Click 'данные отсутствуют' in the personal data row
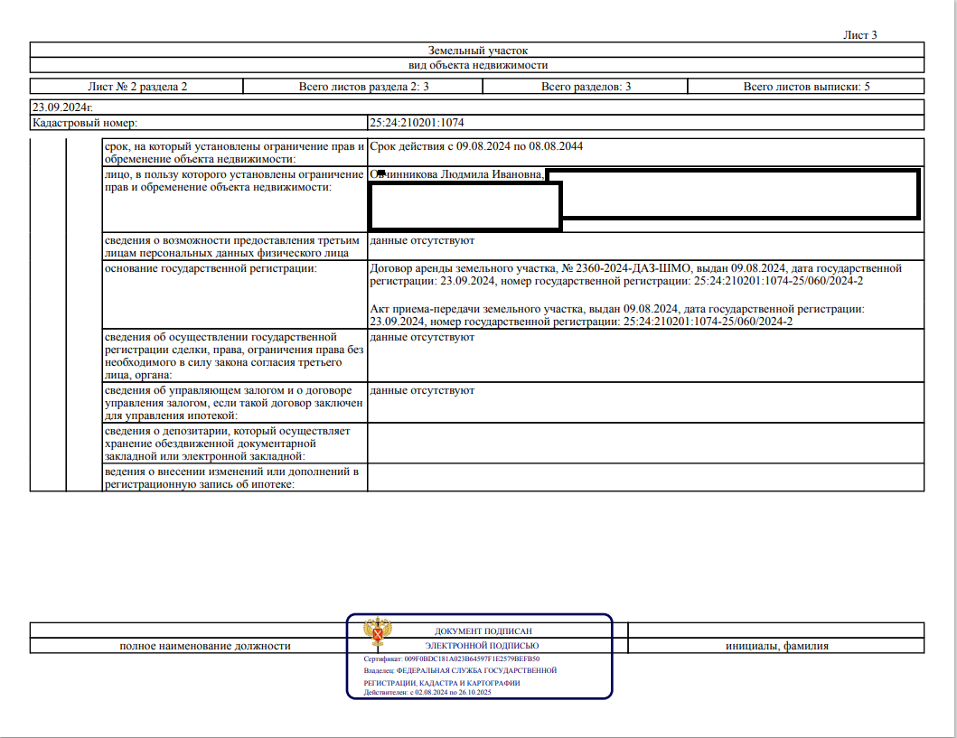957x738 pixels. tap(422, 240)
